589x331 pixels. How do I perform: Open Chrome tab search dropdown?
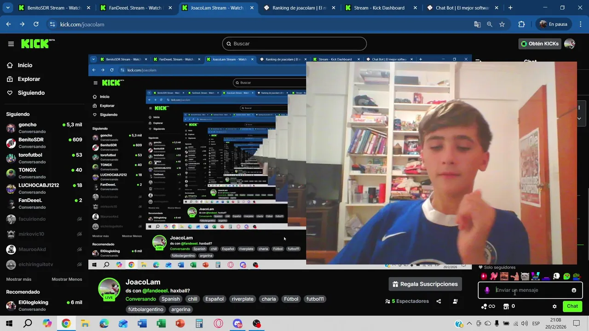[8, 8]
